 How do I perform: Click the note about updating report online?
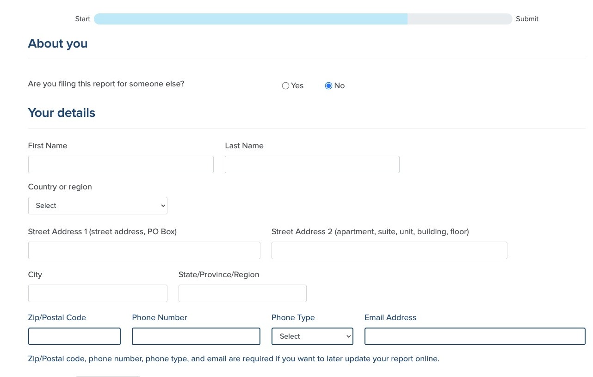coord(234,359)
